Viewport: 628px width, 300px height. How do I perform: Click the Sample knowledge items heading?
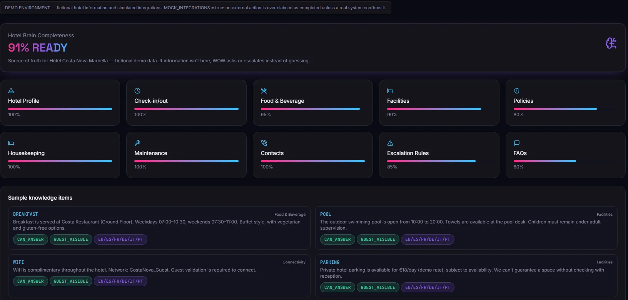coord(40,198)
